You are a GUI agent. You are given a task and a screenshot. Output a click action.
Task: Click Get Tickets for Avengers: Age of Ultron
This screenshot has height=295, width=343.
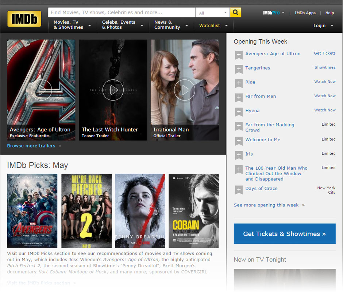pos(325,53)
